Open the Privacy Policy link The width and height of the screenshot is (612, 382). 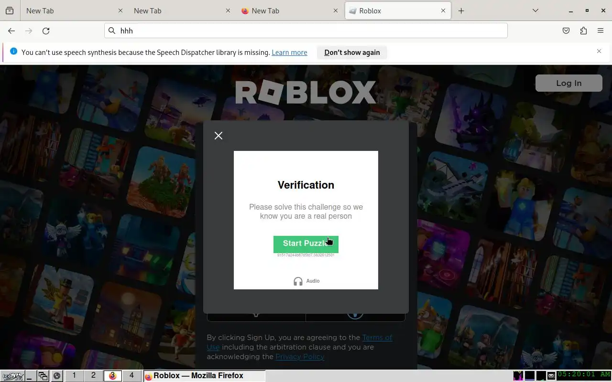coord(300,357)
